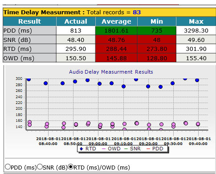The image size is (216, 174).
Task: Select the SNR (dB) radio button
Action: (40, 167)
